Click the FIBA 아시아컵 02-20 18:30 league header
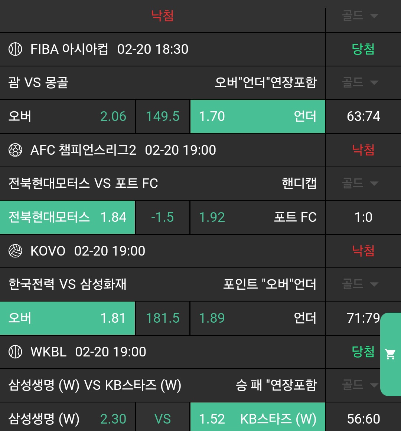401x431 pixels. tap(109, 49)
